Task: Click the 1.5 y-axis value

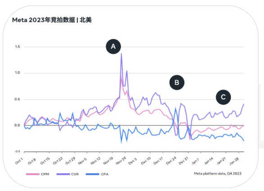Action: coord(18,47)
